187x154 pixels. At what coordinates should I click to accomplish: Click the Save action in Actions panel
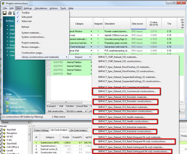coord(12,26)
